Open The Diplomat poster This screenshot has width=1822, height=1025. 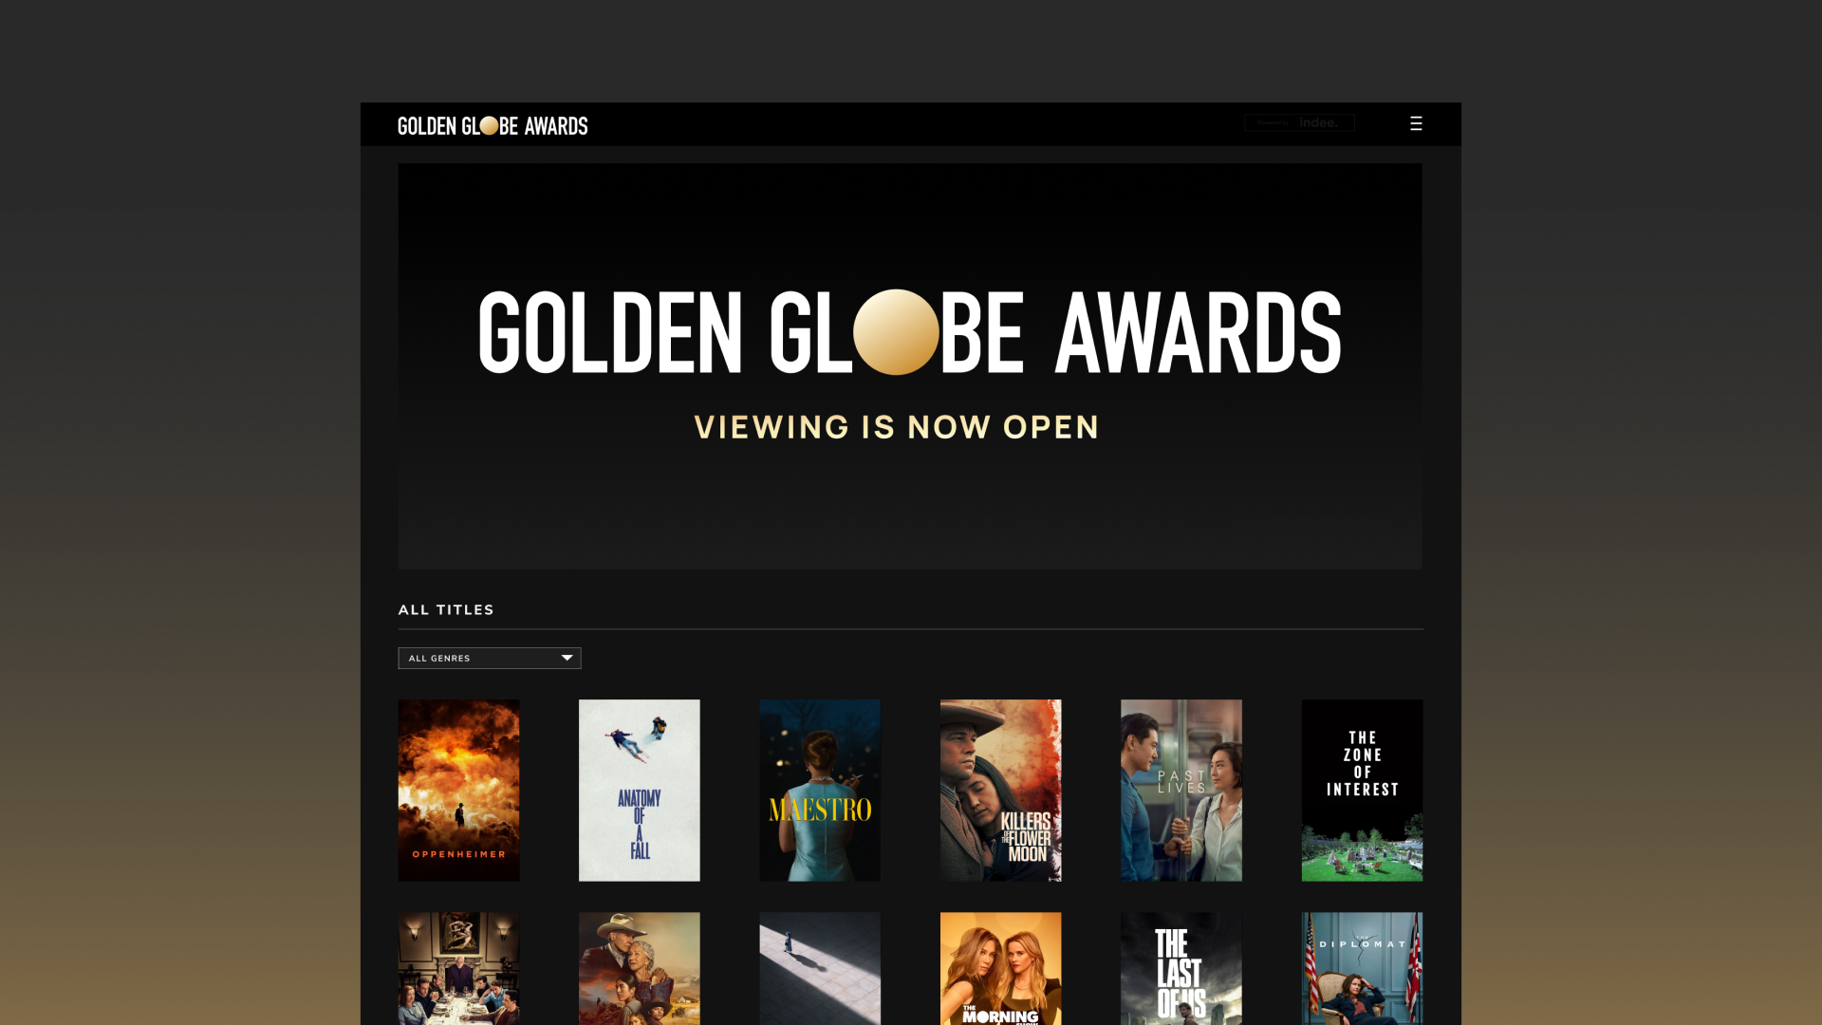pyautogui.click(x=1361, y=968)
